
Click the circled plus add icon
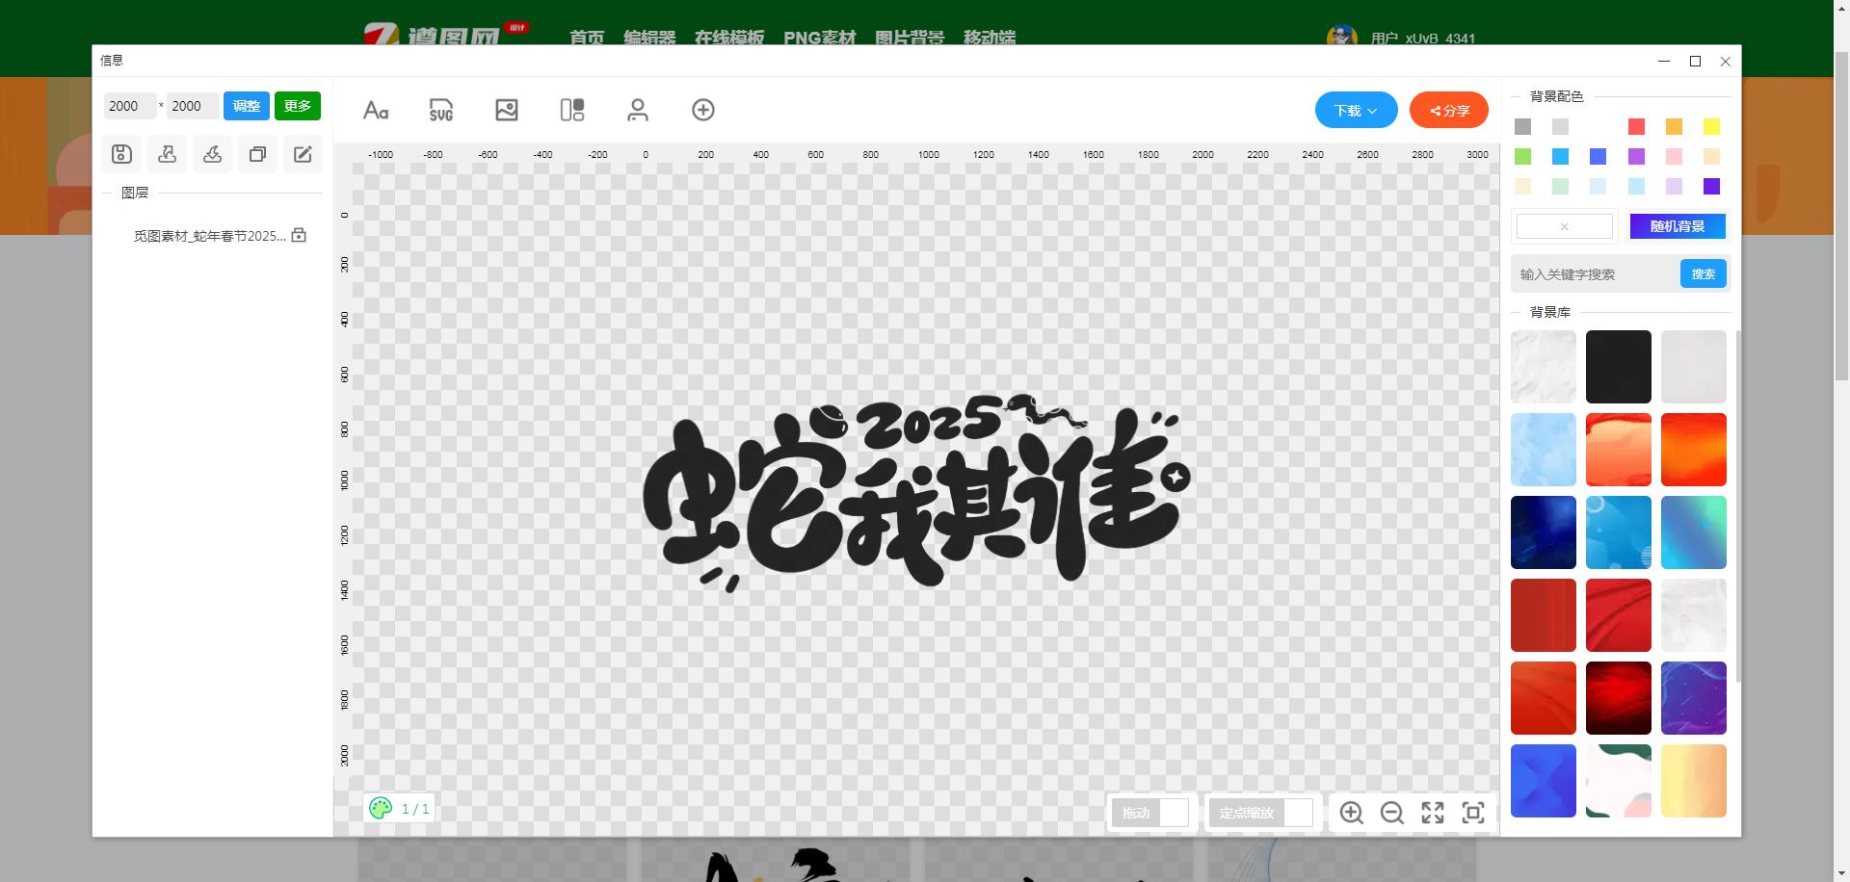[703, 111]
